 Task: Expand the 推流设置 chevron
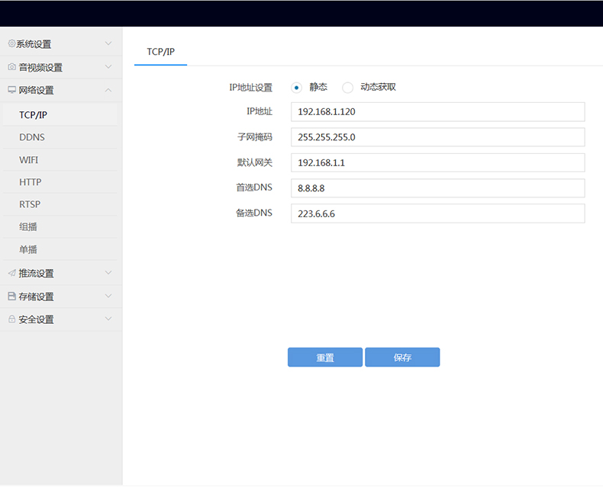click(x=108, y=273)
